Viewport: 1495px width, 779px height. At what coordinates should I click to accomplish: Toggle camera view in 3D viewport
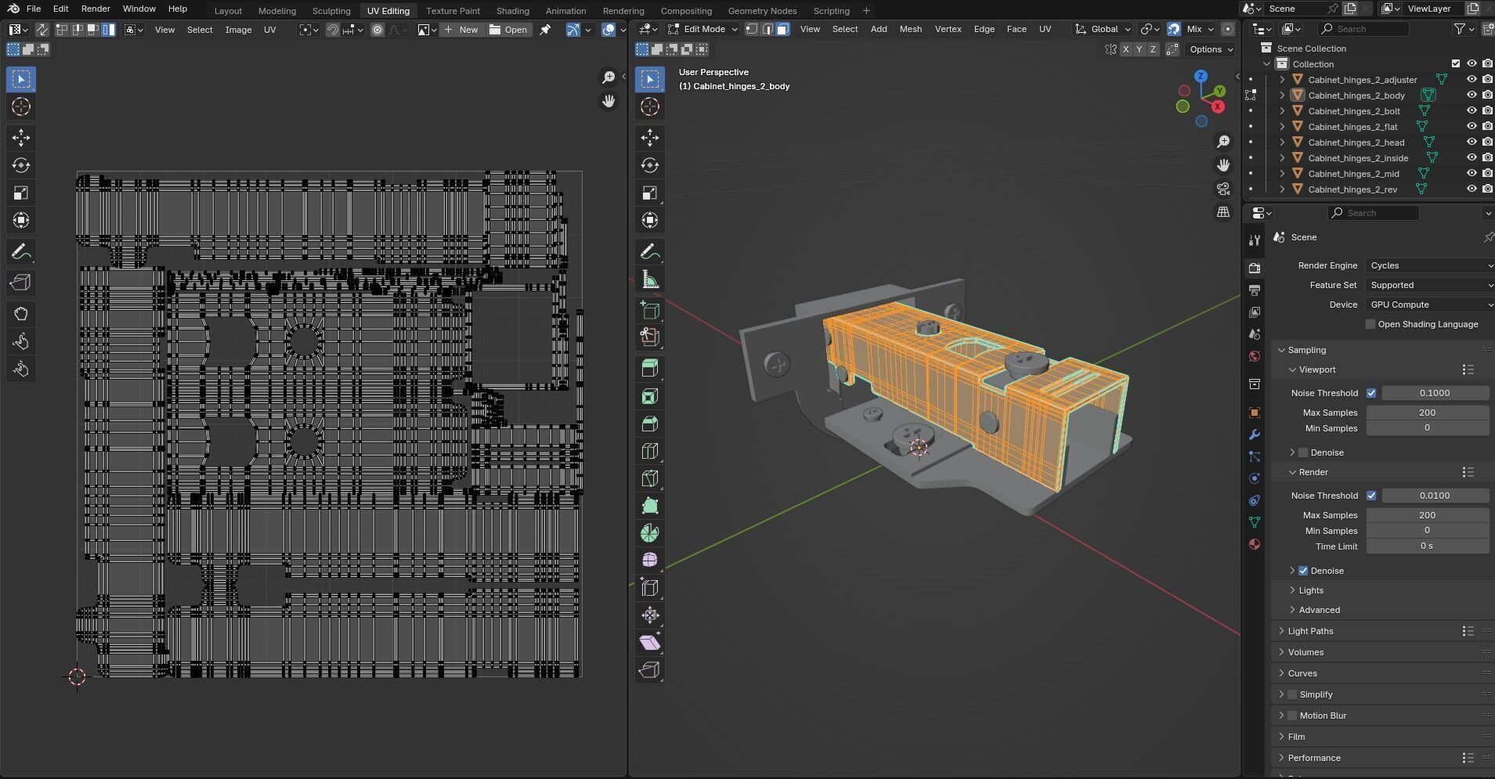(1222, 189)
